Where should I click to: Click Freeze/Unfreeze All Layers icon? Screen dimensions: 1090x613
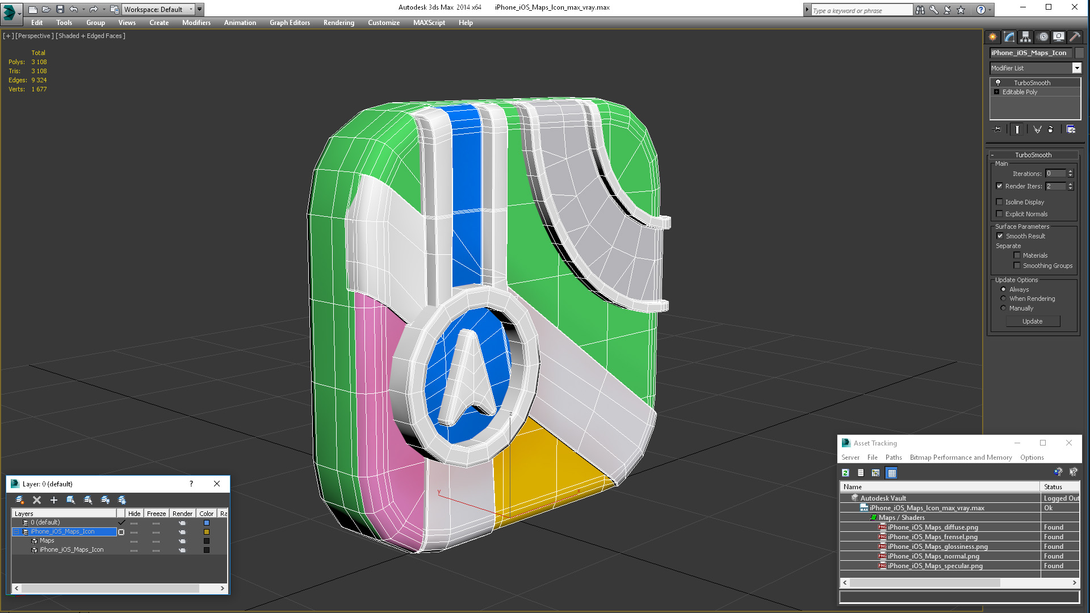tap(122, 500)
